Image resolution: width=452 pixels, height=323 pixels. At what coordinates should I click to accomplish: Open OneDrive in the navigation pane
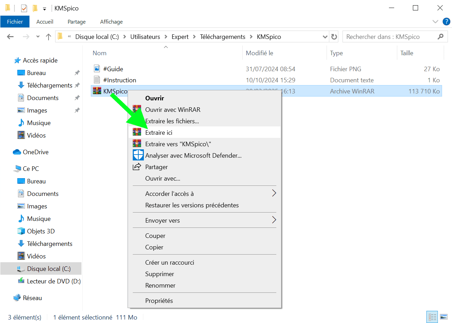coord(35,152)
